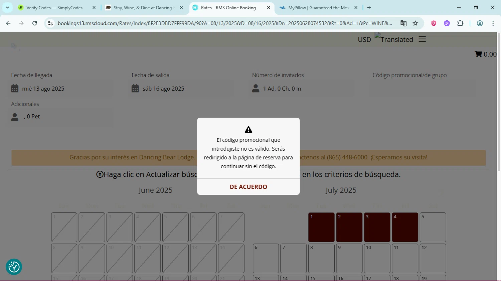Open Chrome three-dot menu

(493, 23)
